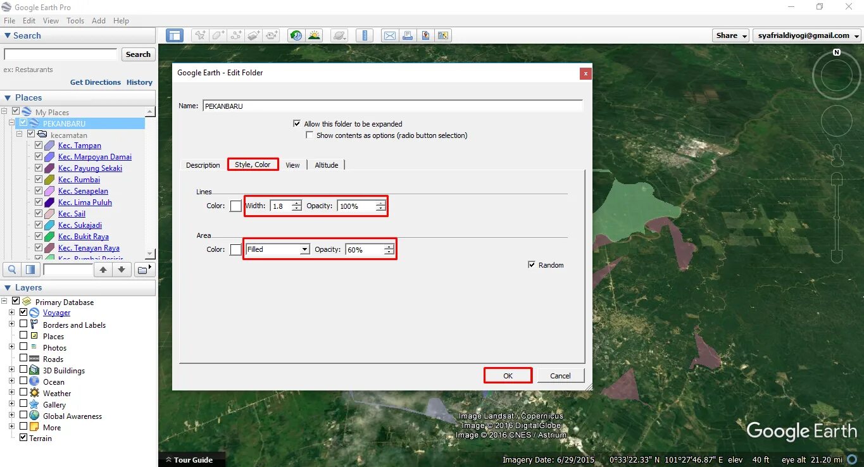The image size is (864, 467).
Task: Switch to the Description tab
Action: point(203,165)
